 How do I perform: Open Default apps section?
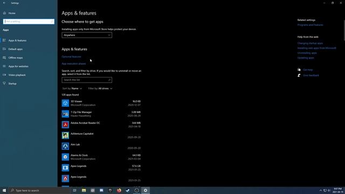(x=16, y=49)
